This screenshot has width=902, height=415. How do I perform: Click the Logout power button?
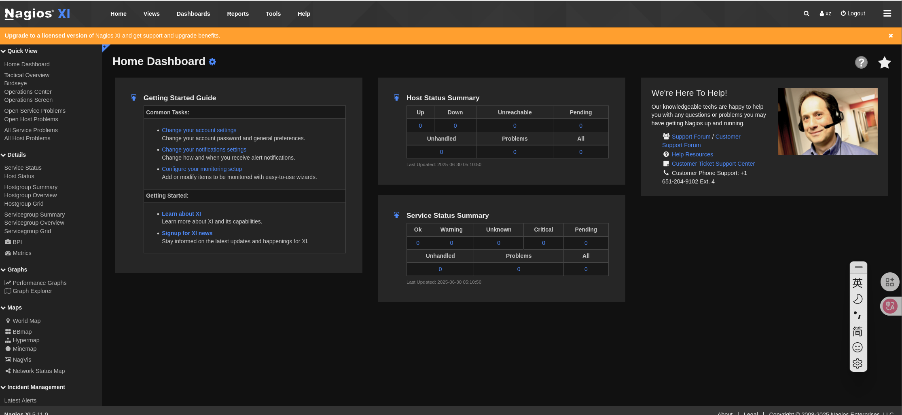[x=853, y=13]
